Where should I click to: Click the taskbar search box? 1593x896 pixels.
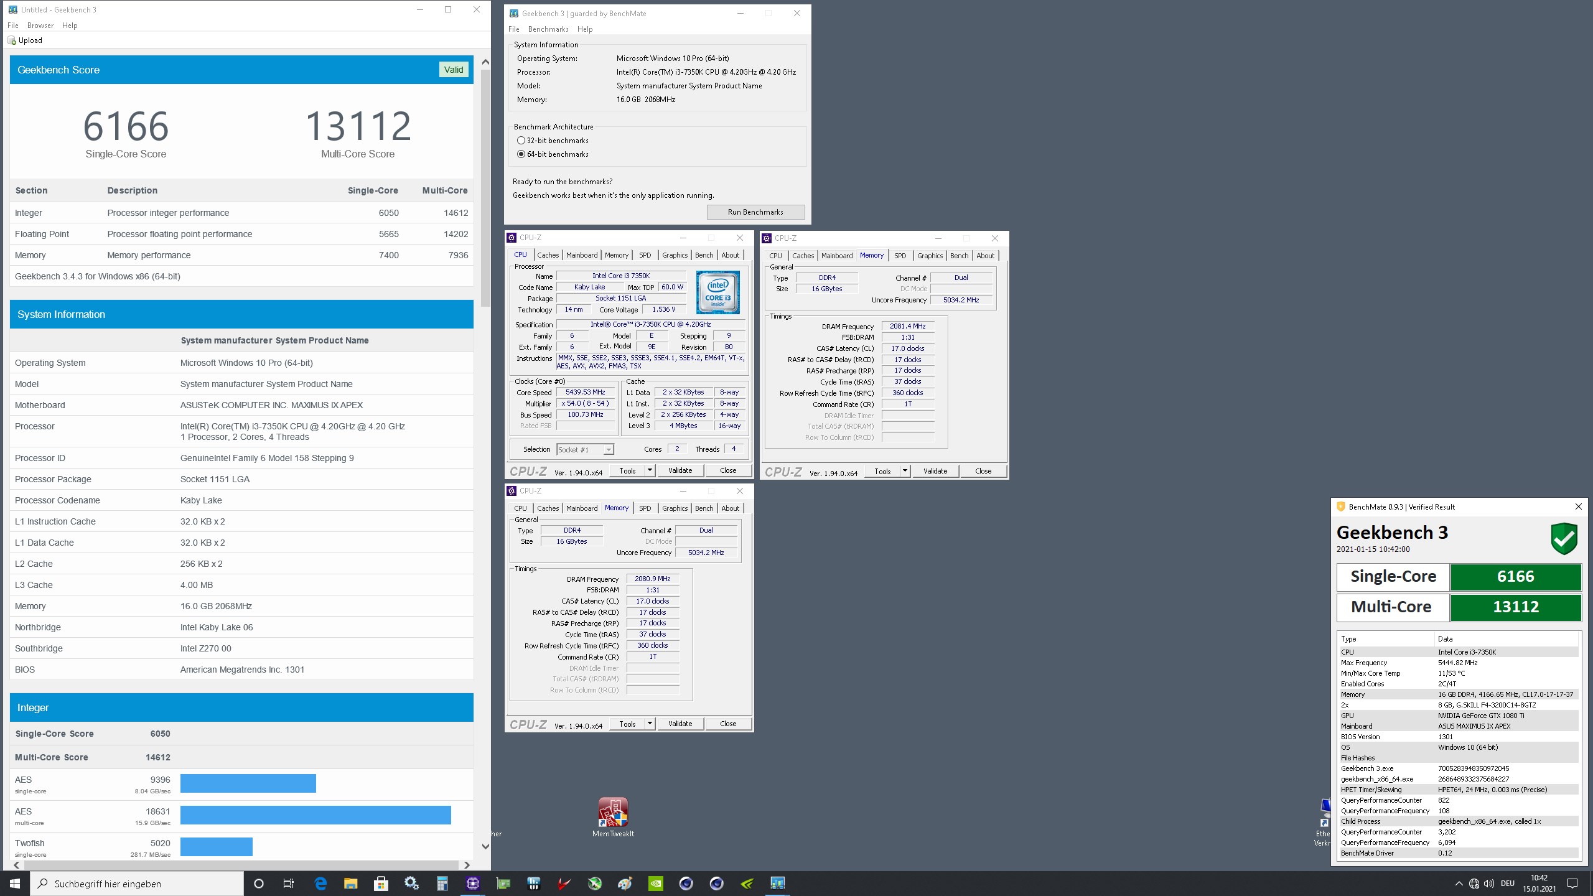coord(137,884)
